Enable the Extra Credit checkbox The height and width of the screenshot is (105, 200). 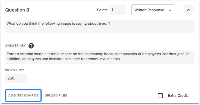point(160,96)
